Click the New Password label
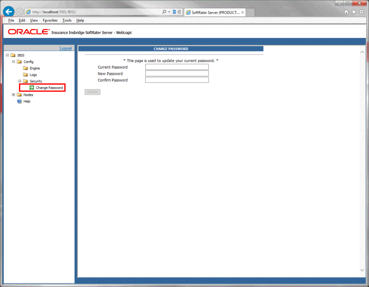The width and height of the screenshot is (369, 287). click(x=110, y=74)
